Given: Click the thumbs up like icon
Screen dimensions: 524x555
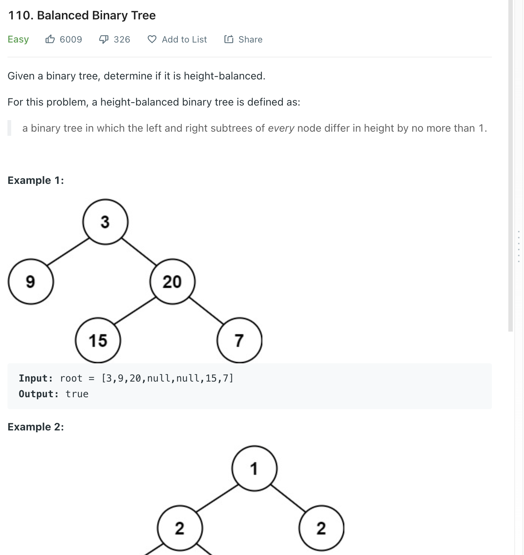Looking at the screenshot, I should click(50, 39).
